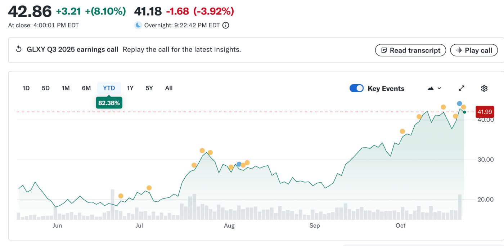The height and width of the screenshot is (246, 504).
Task: Switch to the 1D time range
Action: [26, 88]
